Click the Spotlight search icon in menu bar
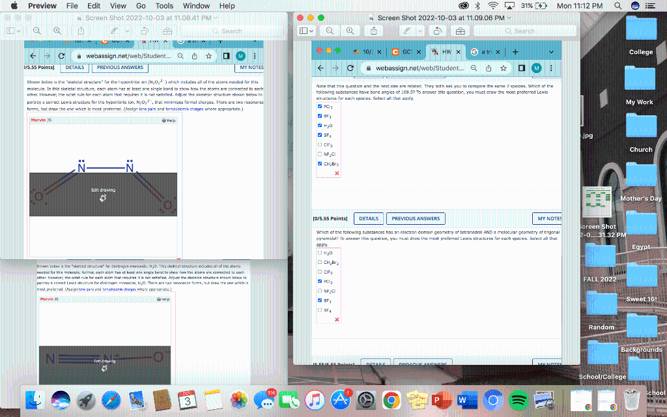667x417 pixels. pos(617,6)
